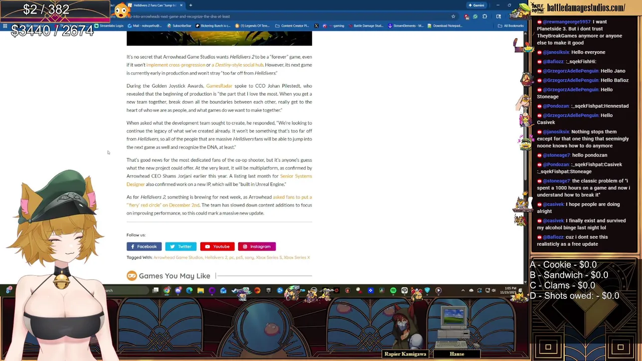Close the Helldivers 2 browser tab
The image size is (642, 361).
[x=181, y=5]
